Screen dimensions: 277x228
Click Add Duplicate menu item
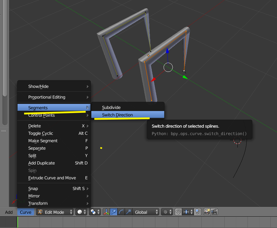coord(54,163)
